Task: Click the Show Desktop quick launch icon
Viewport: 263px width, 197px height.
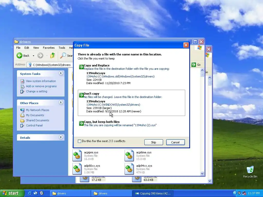Action: (x=35, y=193)
